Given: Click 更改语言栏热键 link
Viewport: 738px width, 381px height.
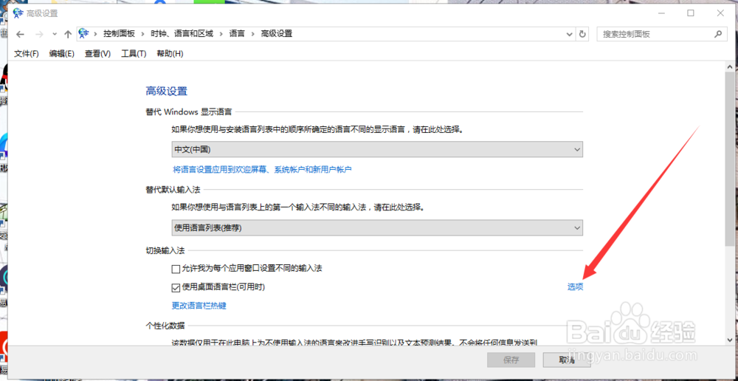Looking at the screenshot, I should [x=199, y=306].
